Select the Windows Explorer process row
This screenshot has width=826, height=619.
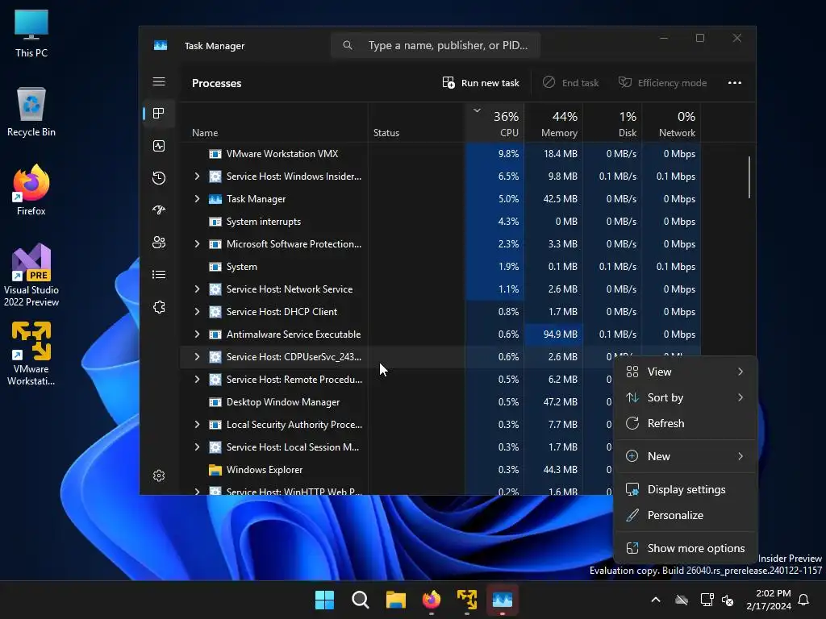[396, 470]
